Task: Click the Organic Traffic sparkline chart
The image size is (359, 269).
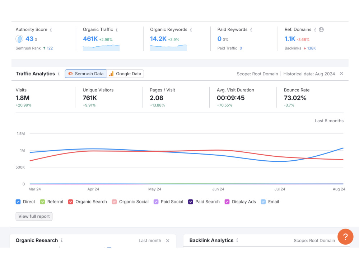Action: (101, 48)
